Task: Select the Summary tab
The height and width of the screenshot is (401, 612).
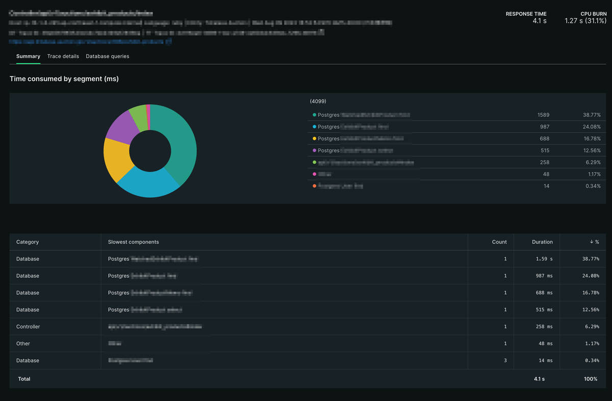Action: pos(28,56)
